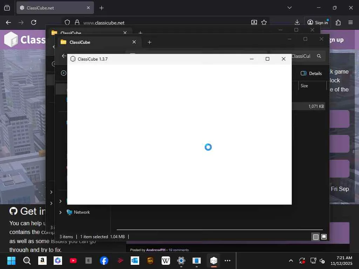
Task: Open the clock and date flyout
Action: click(x=341, y=261)
